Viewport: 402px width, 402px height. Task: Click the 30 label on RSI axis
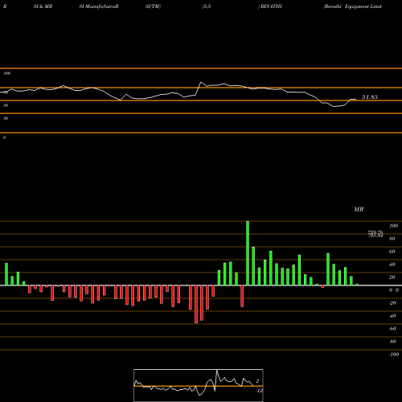click(x=6, y=118)
